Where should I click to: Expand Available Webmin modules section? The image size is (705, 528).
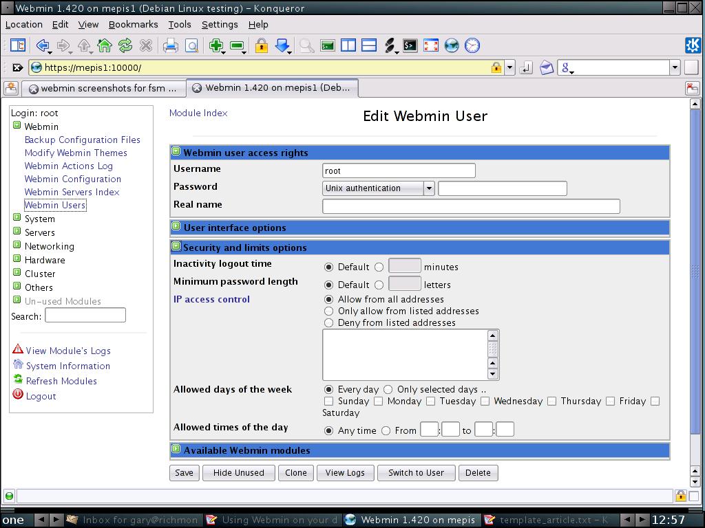point(176,449)
